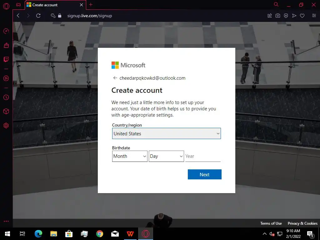
Task: Open WPS Office from taskbar
Action: [x=130, y=234]
